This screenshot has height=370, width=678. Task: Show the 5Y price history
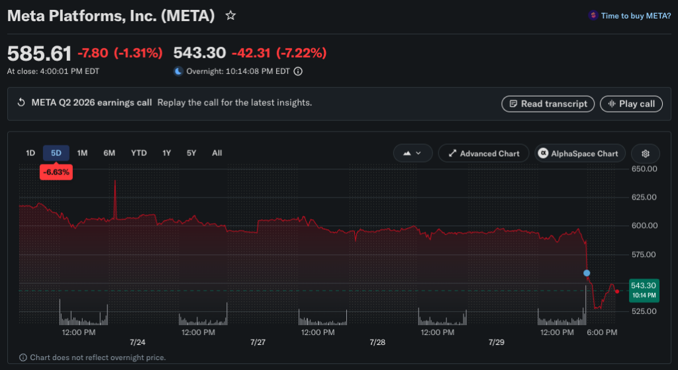(x=191, y=153)
